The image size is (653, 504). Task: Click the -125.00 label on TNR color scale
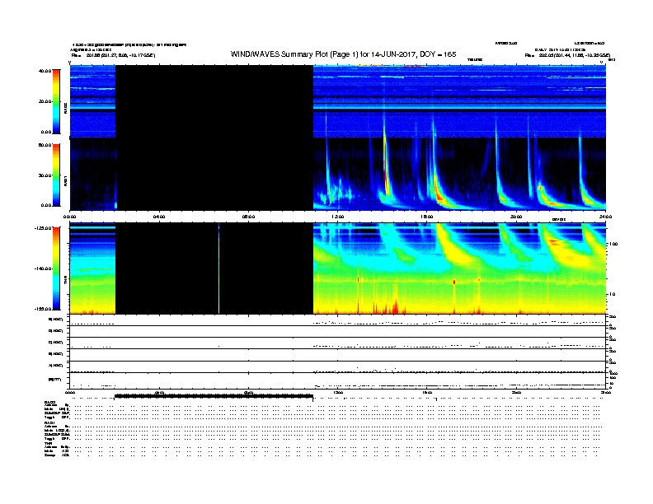(44, 228)
